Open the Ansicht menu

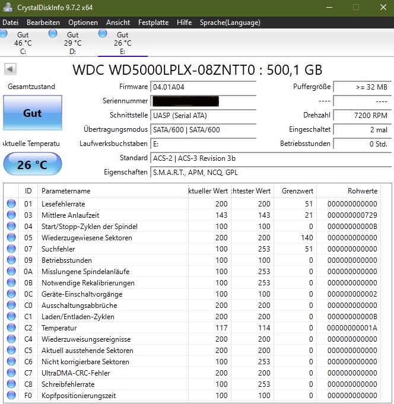tap(118, 23)
